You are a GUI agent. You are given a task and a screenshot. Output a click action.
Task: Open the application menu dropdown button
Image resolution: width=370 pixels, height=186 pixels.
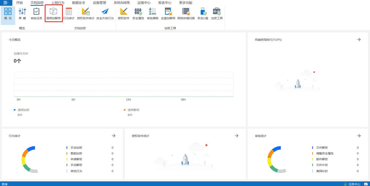(6, 3)
